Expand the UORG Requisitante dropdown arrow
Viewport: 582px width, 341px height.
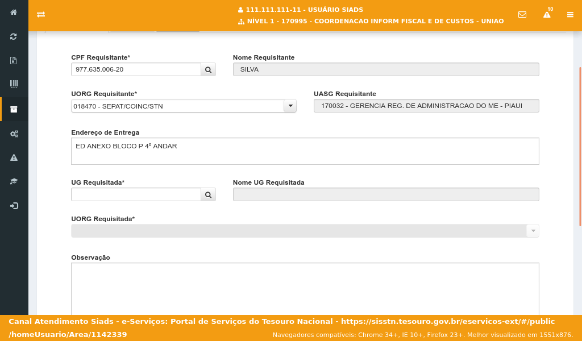click(290, 106)
